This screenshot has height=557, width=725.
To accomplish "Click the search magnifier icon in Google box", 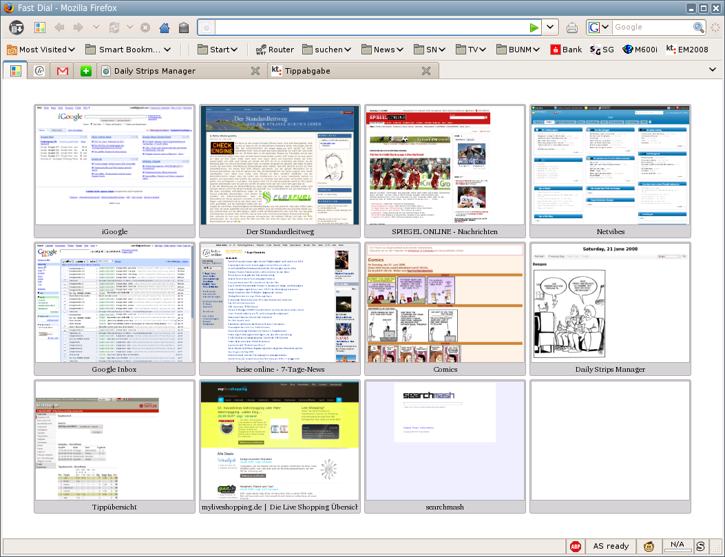I will (698, 28).
